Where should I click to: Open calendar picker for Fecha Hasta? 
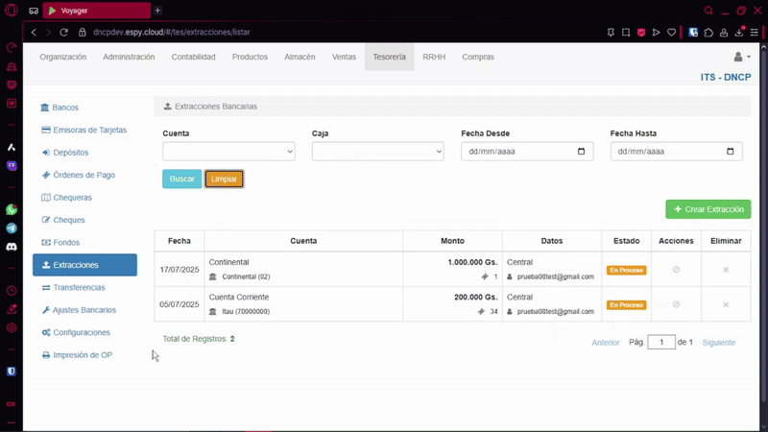point(730,152)
